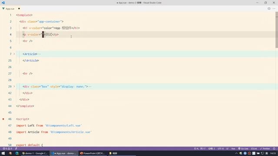
Task: Click red recording tray icon
Action: pos(249,153)
